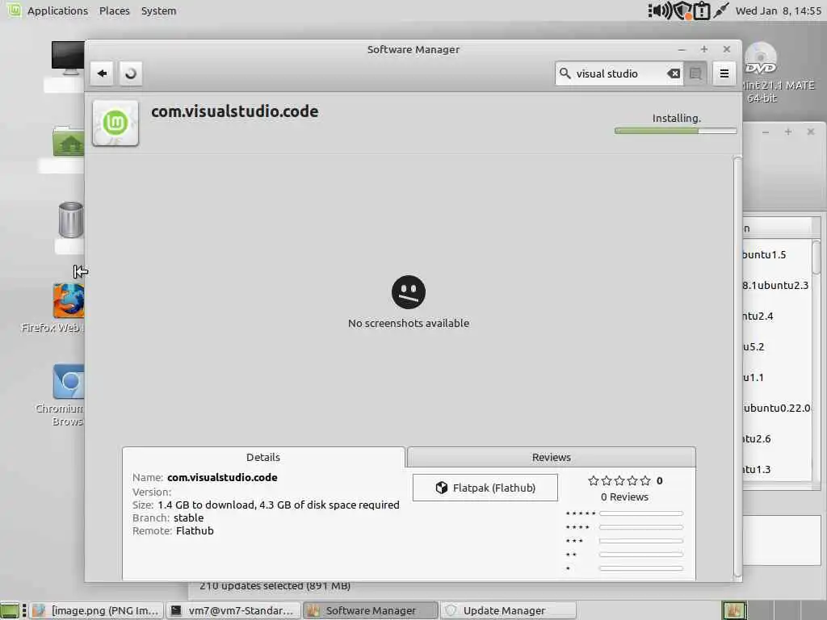
Task: Click the Home folder desktop icon
Action: click(x=68, y=141)
